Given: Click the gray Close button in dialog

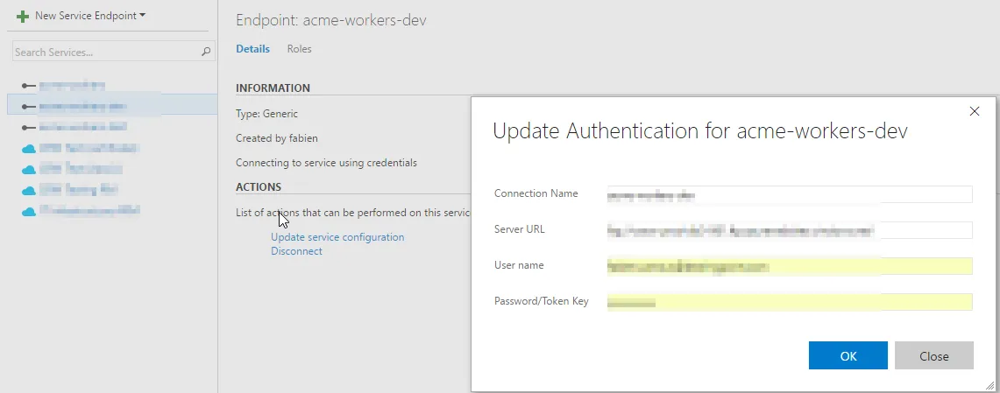Looking at the screenshot, I should click(933, 355).
